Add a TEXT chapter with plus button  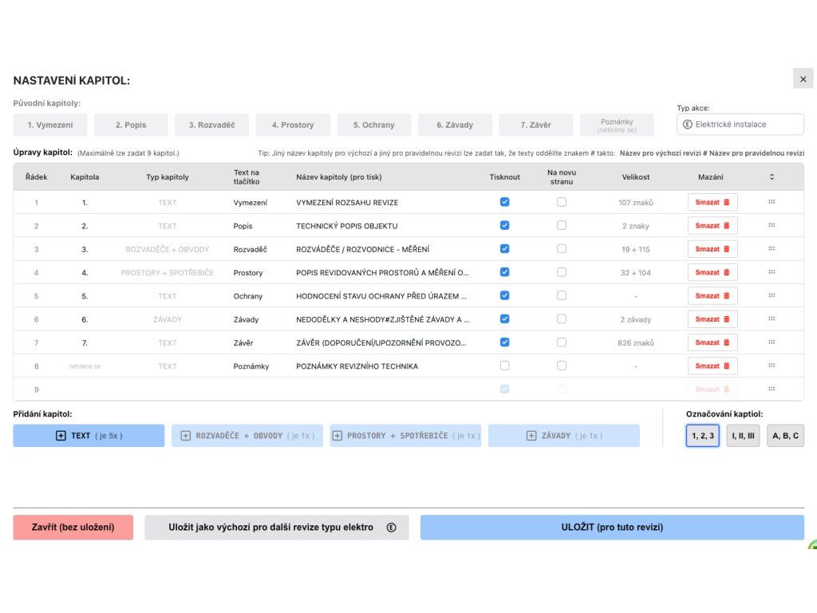pyautogui.click(x=89, y=436)
